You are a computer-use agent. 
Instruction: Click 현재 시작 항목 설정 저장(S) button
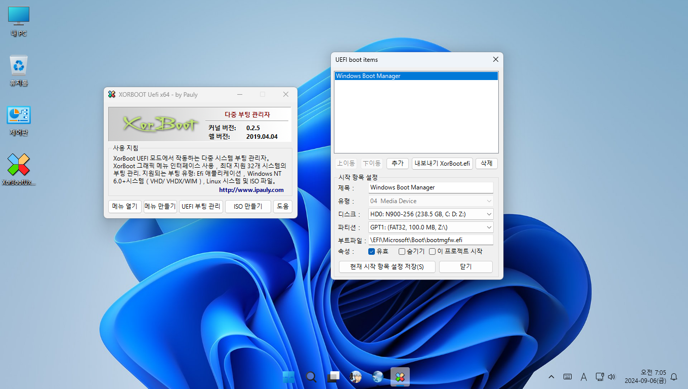tap(387, 267)
